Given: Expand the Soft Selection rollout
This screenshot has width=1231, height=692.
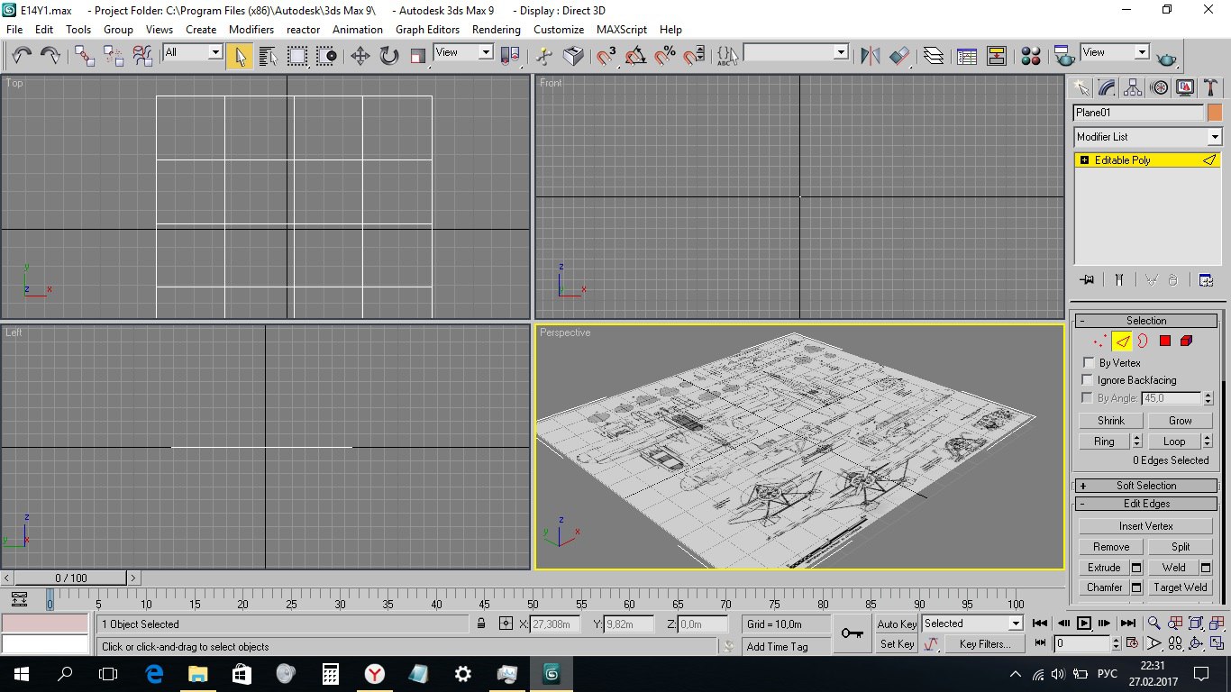Looking at the screenshot, I should (x=1145, y=486).
